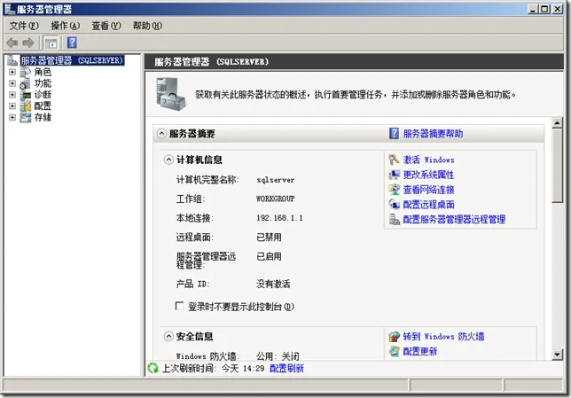The width and height of the screenshot is (571, 398).
Task: Click the 配置服务器管理器远程管理 link
Action: [x=454, y=219]
